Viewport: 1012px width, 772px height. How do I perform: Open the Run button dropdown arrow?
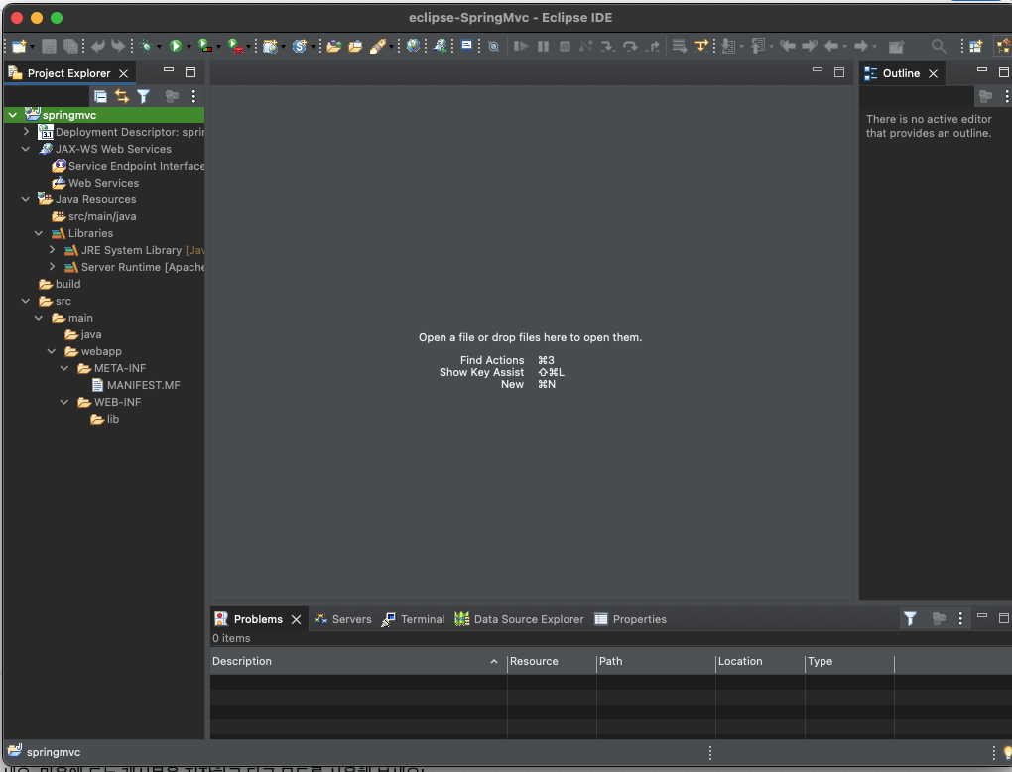(190, 47)
